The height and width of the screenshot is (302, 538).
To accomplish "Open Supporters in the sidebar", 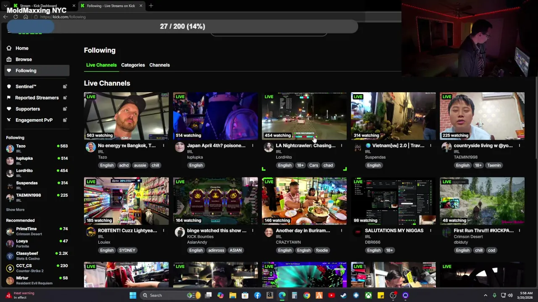I will coord(28,109).
